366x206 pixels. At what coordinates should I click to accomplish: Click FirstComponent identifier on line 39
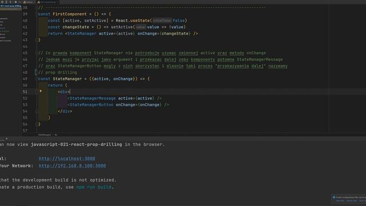pos(70,14)
